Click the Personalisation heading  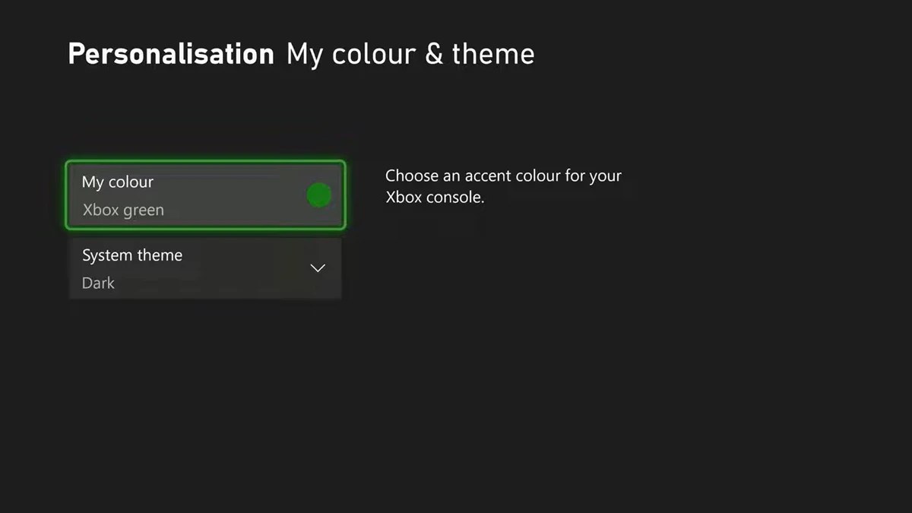tap(170, 53)
